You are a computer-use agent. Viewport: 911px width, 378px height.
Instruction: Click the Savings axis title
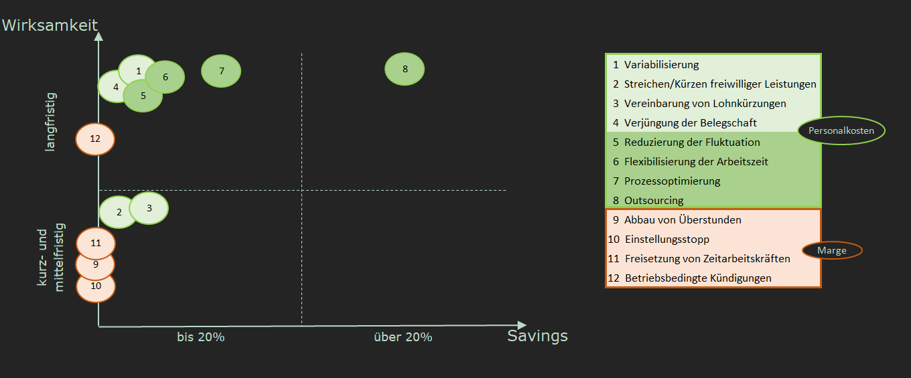pos(537,336)
